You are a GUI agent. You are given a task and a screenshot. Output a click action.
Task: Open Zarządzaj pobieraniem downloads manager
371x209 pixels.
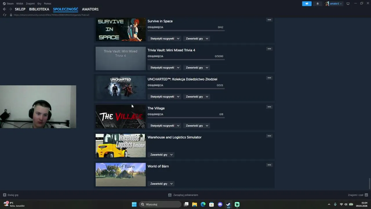[183, 195]
